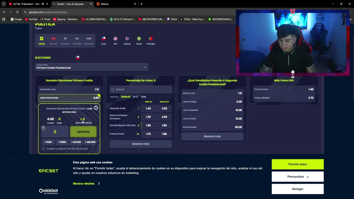Image resolution: width=354 pixels, height=199 pixels.
Task: Open the Primera Vuelta Presidencial dropdown
Action: [92, 67]
